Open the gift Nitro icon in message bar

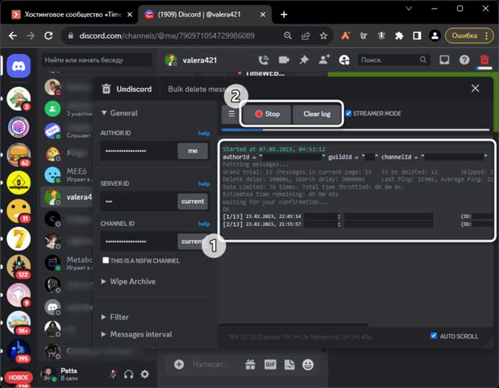(250, 365)
